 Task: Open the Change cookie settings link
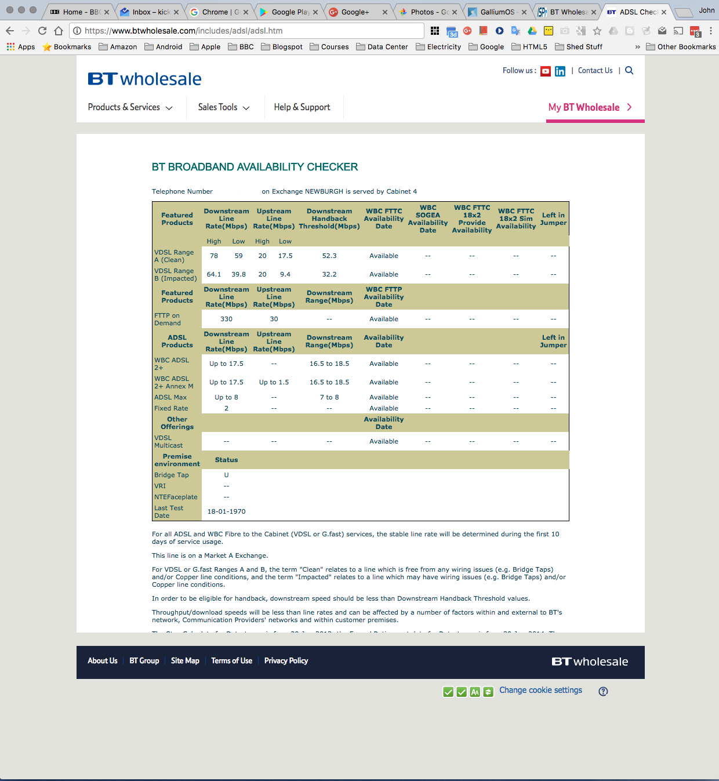(x=540, y=691)
